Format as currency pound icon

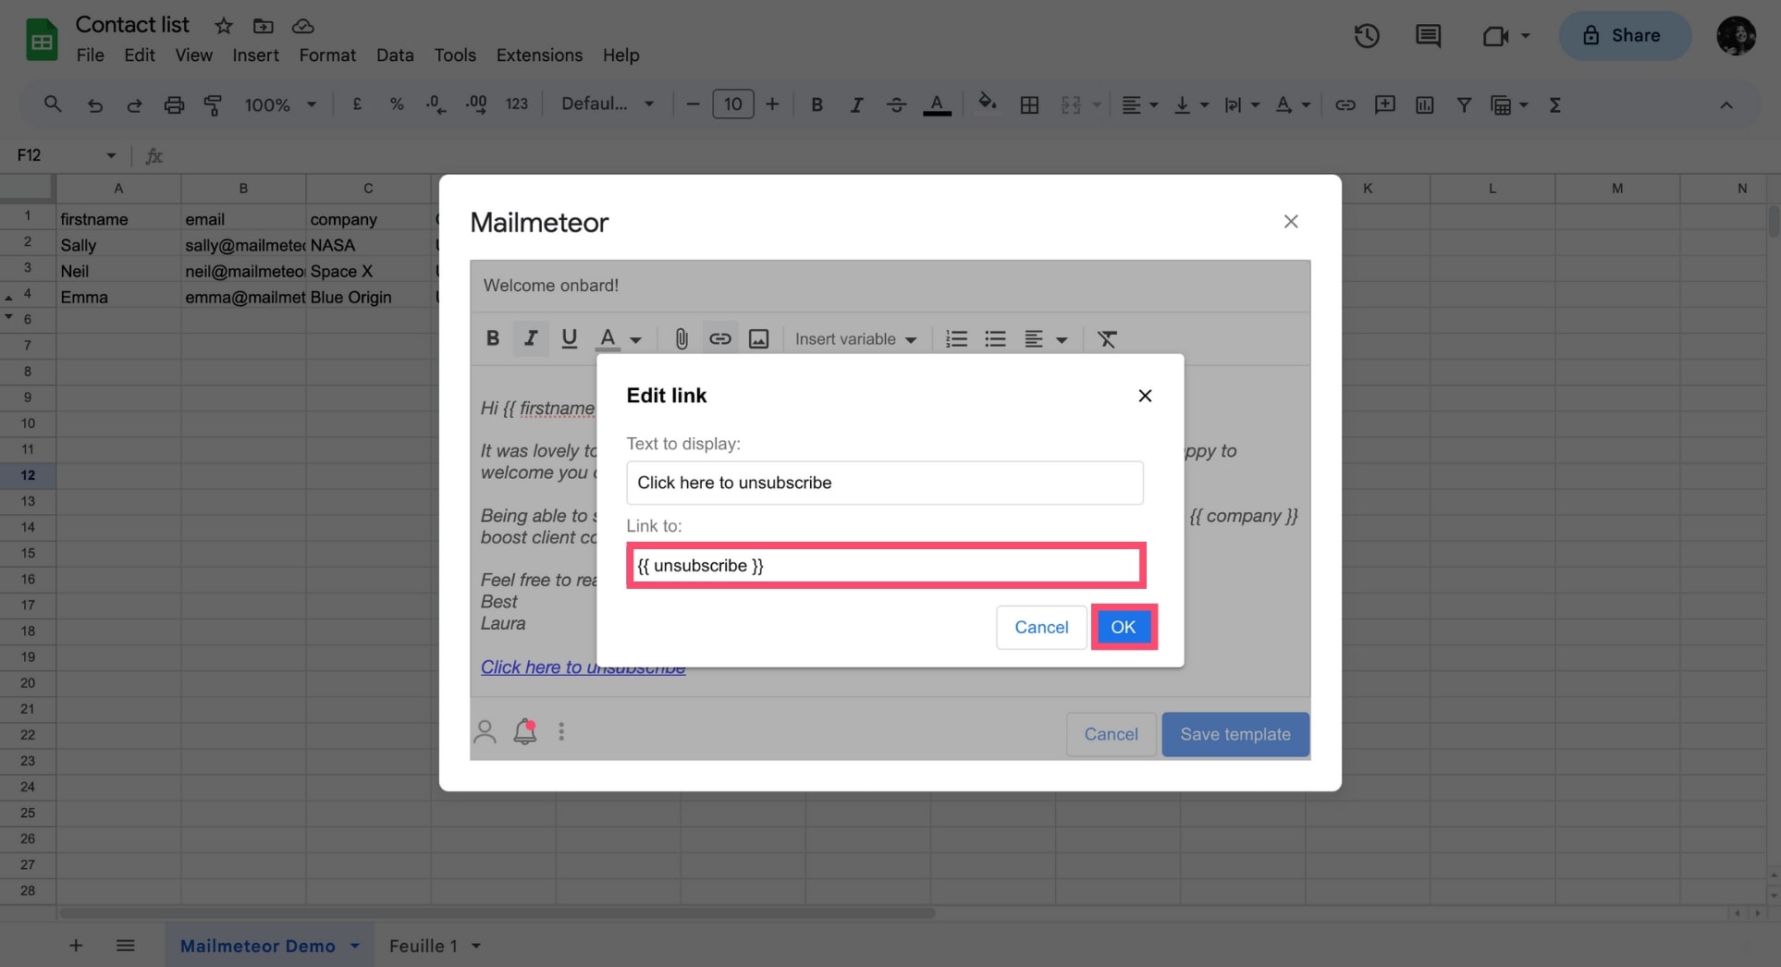(x=357, y=104)
